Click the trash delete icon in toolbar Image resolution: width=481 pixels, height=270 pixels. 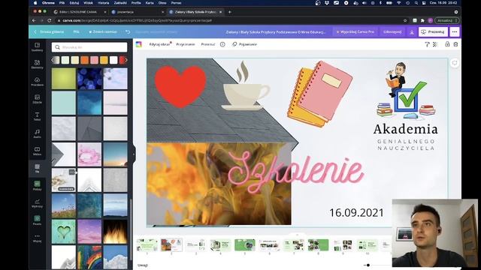click(455, 44)
